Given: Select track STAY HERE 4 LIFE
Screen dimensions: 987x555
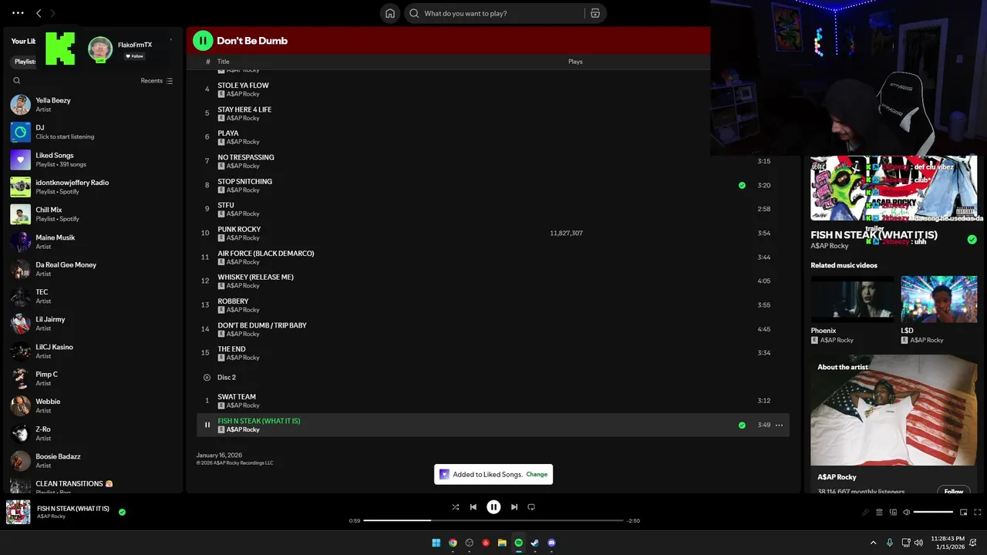Looking at the screenshot, I should click(x=493, y=113).
